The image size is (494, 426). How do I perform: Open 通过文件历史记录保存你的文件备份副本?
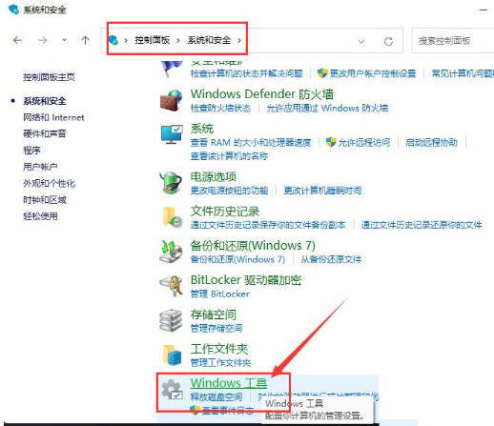(268, 225)
